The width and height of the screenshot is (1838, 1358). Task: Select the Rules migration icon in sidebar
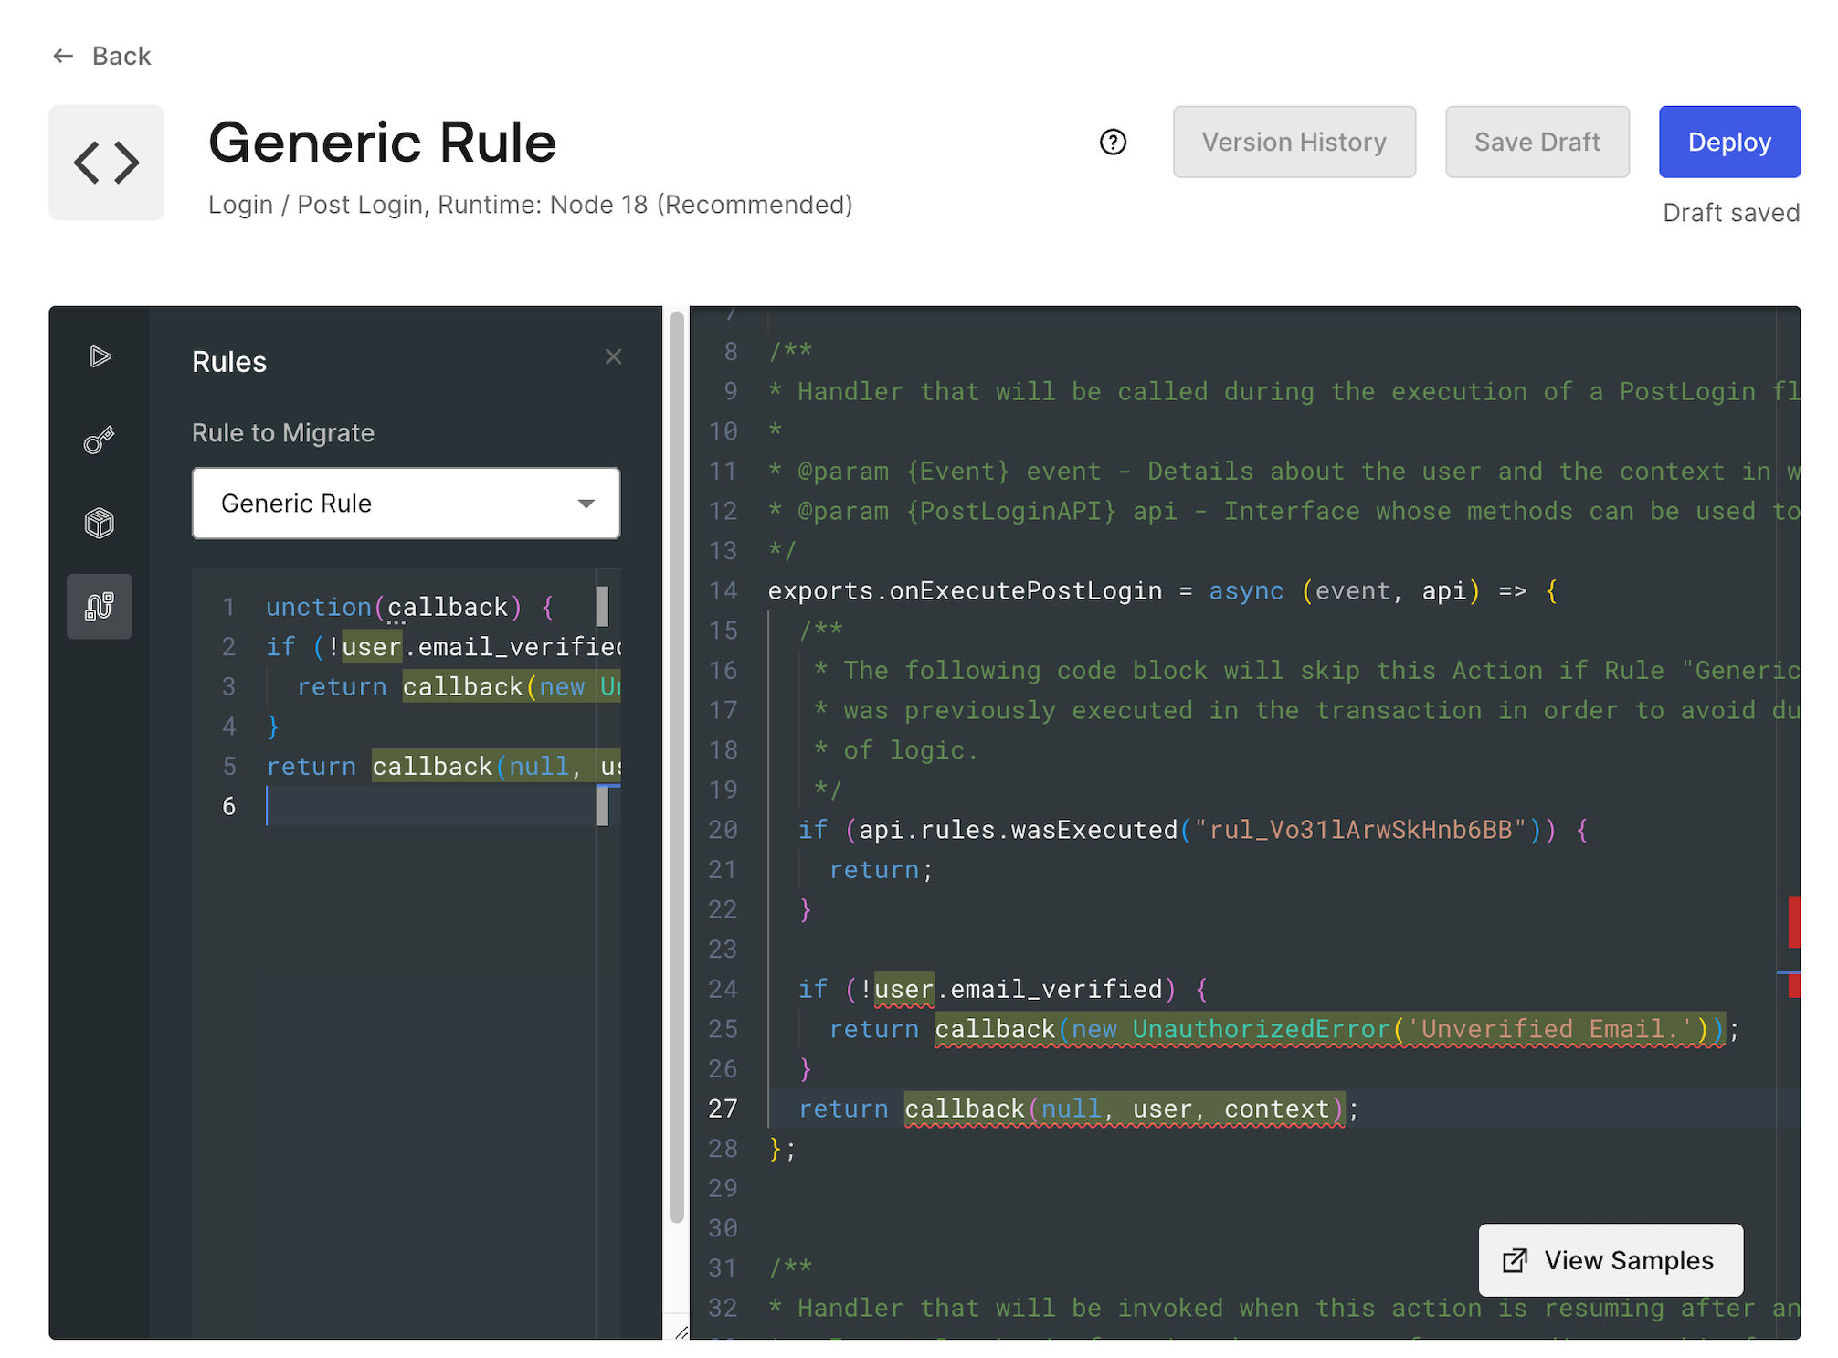point(100,607)
